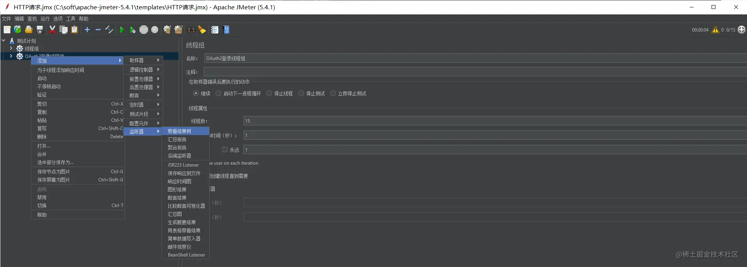This screenshot has height=267, width=747.
Task: Choose 汇总报告 listener
Action: tap(185, 139)
